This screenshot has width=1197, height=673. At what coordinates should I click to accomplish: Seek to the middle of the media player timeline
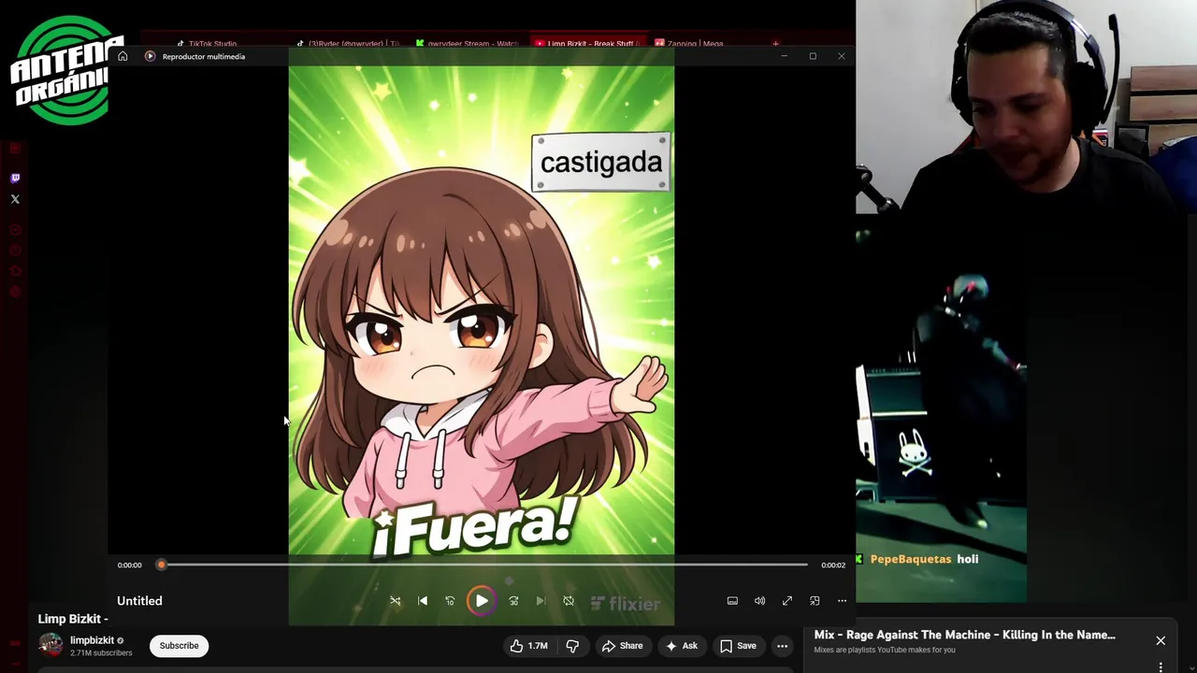point(484,565)
